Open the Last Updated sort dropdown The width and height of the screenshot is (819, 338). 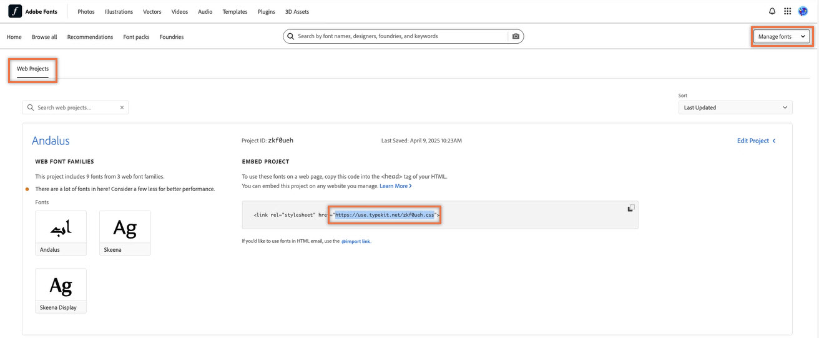pyautogui.click(x=735, y=107)
